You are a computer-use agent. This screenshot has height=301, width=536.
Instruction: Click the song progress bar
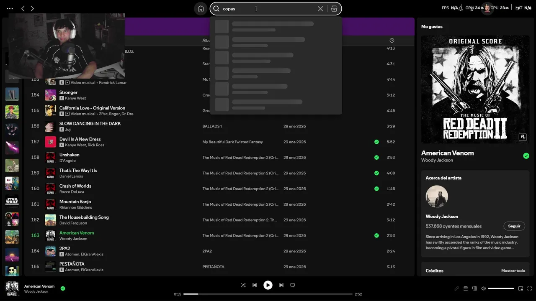click(268, 294)
